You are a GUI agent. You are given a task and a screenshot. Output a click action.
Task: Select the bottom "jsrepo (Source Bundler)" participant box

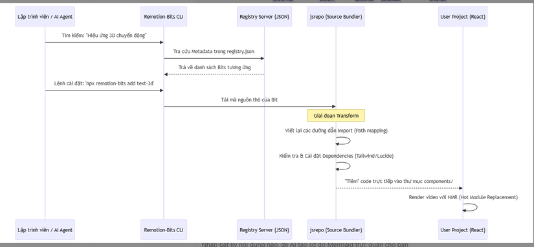(336, 230)
